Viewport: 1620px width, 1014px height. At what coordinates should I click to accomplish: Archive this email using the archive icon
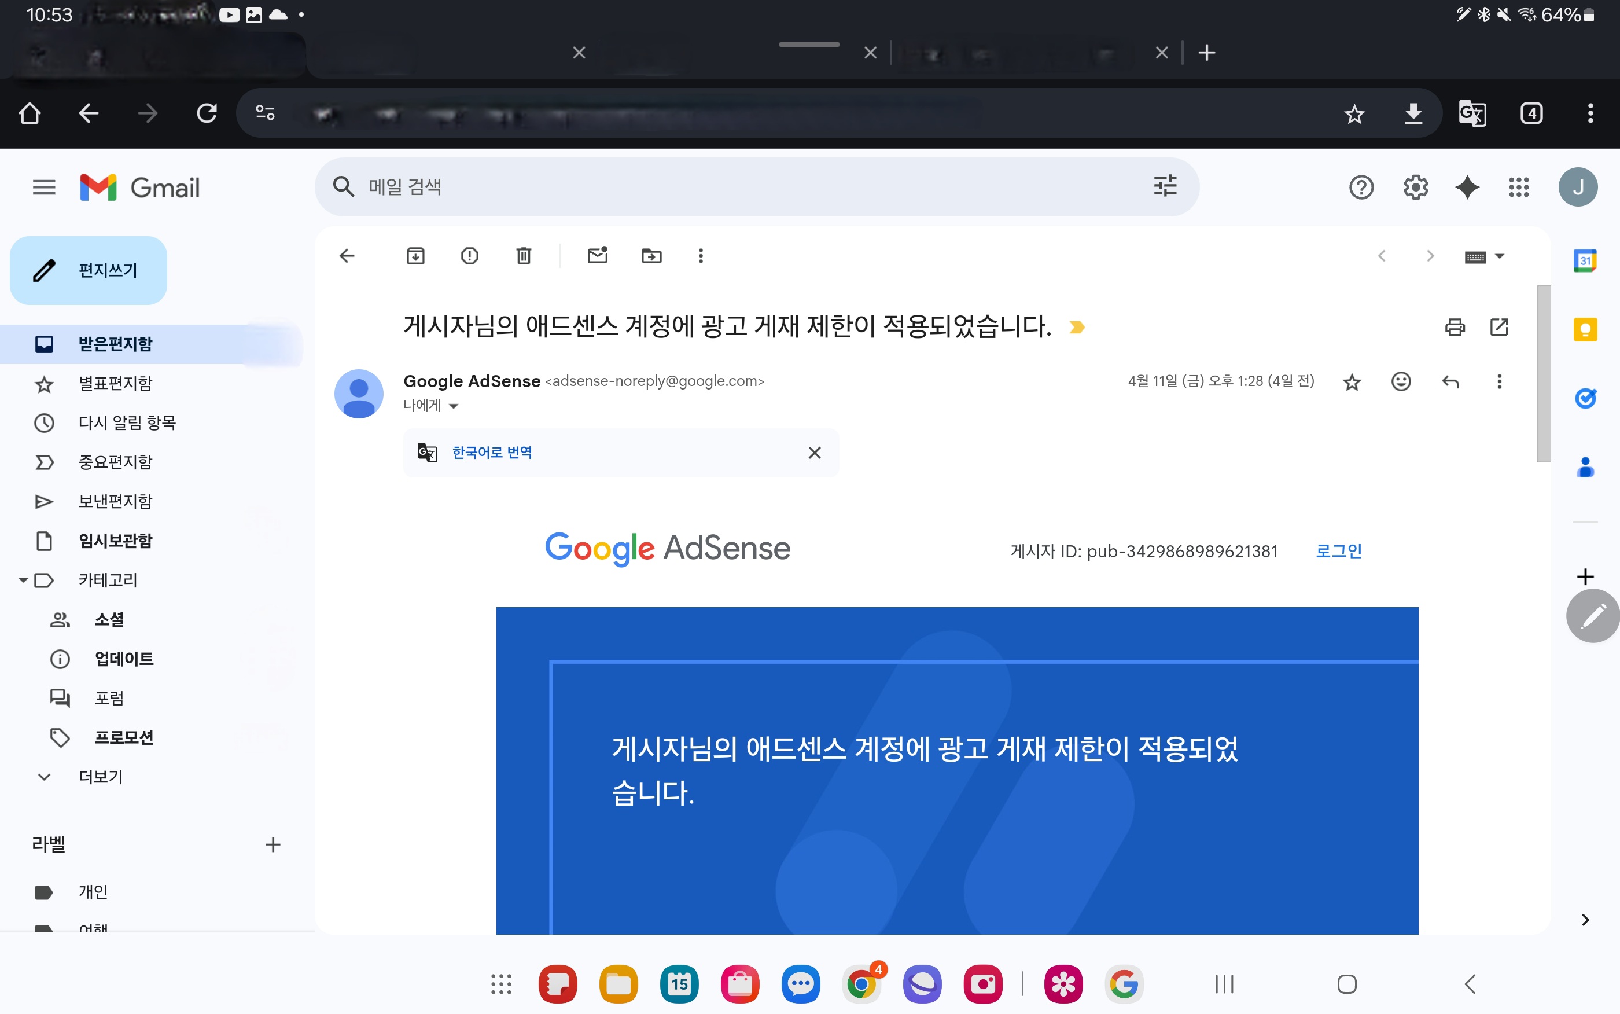415,256
